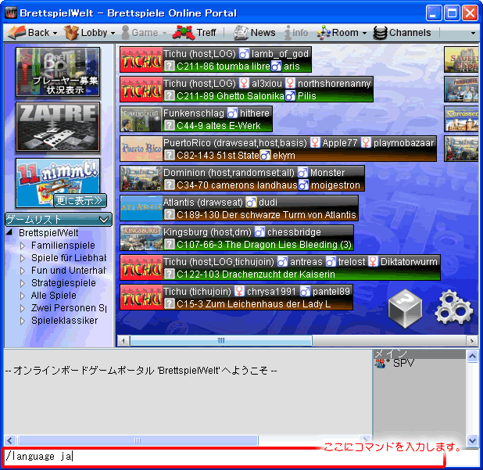Click Tichu logo for toumba libre game
This screenshot has height=470, width=483.
(x=141, y=59)
